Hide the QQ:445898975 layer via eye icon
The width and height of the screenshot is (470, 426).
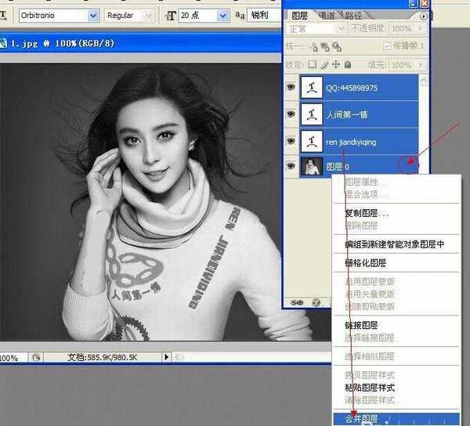tap(291, 88)
